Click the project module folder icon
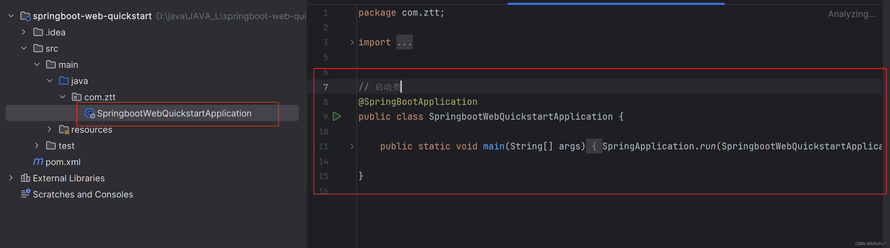The height and width of the screenshot is (248, 890). click(x=25, y=16)
